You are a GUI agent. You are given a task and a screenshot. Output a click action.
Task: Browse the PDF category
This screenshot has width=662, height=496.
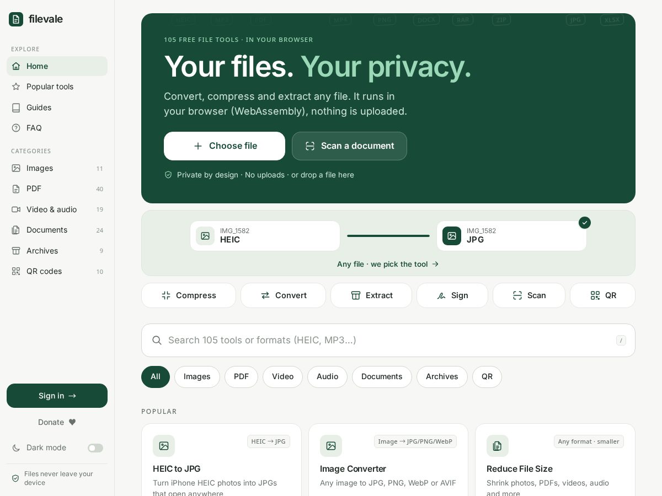tap(57, 188)
